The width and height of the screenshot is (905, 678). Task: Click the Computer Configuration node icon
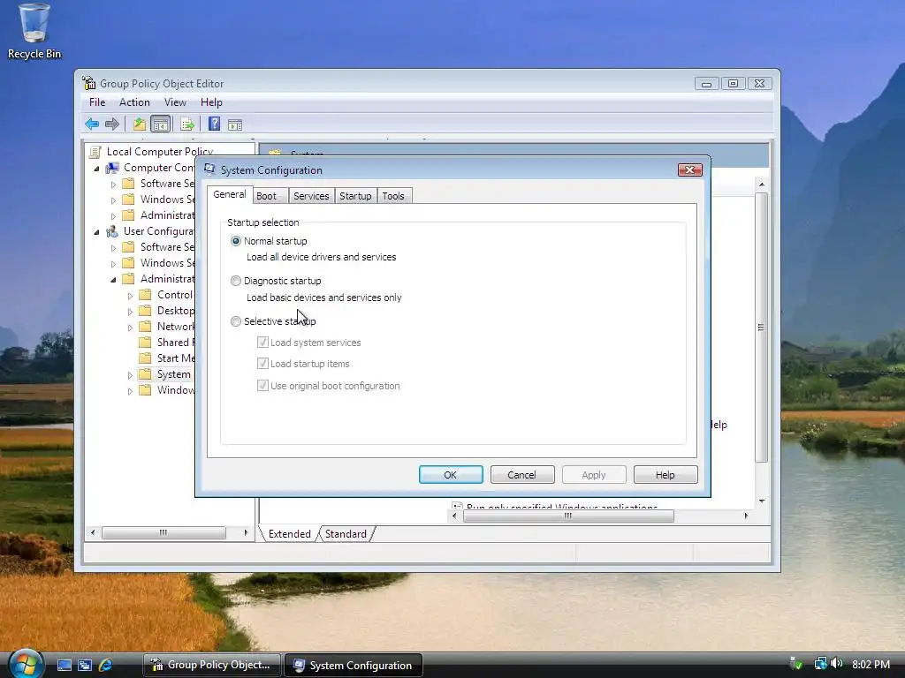[x=112, y=168]
